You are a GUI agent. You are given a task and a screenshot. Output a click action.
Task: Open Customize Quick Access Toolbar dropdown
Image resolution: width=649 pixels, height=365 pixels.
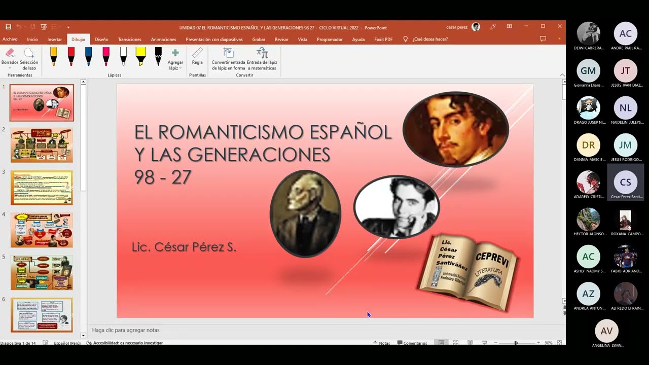click(x=68, y=27)
